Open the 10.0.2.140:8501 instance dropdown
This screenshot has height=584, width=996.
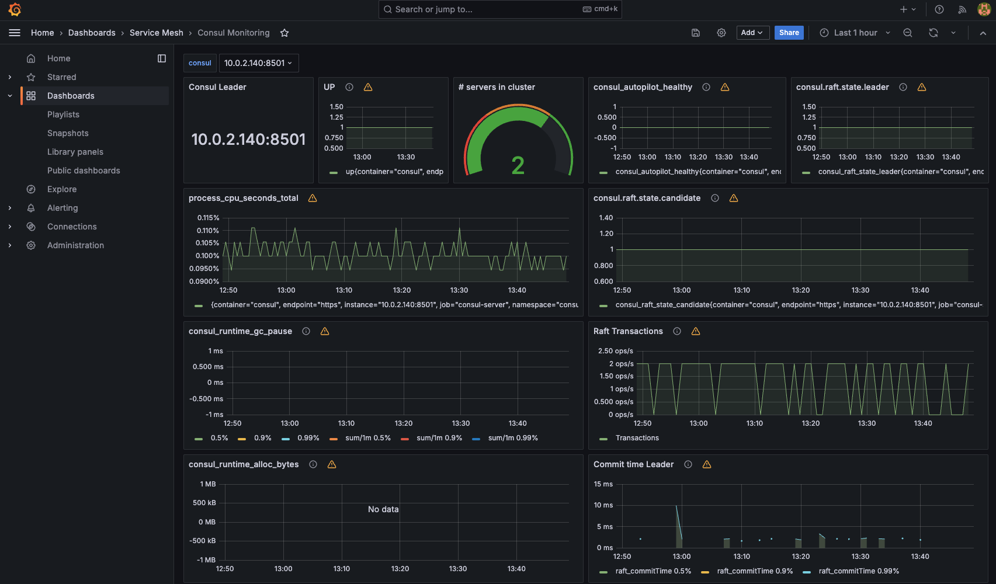(x=259, y=62)
